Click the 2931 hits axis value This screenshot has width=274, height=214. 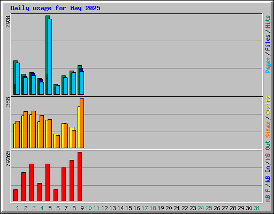coord(8,21)
